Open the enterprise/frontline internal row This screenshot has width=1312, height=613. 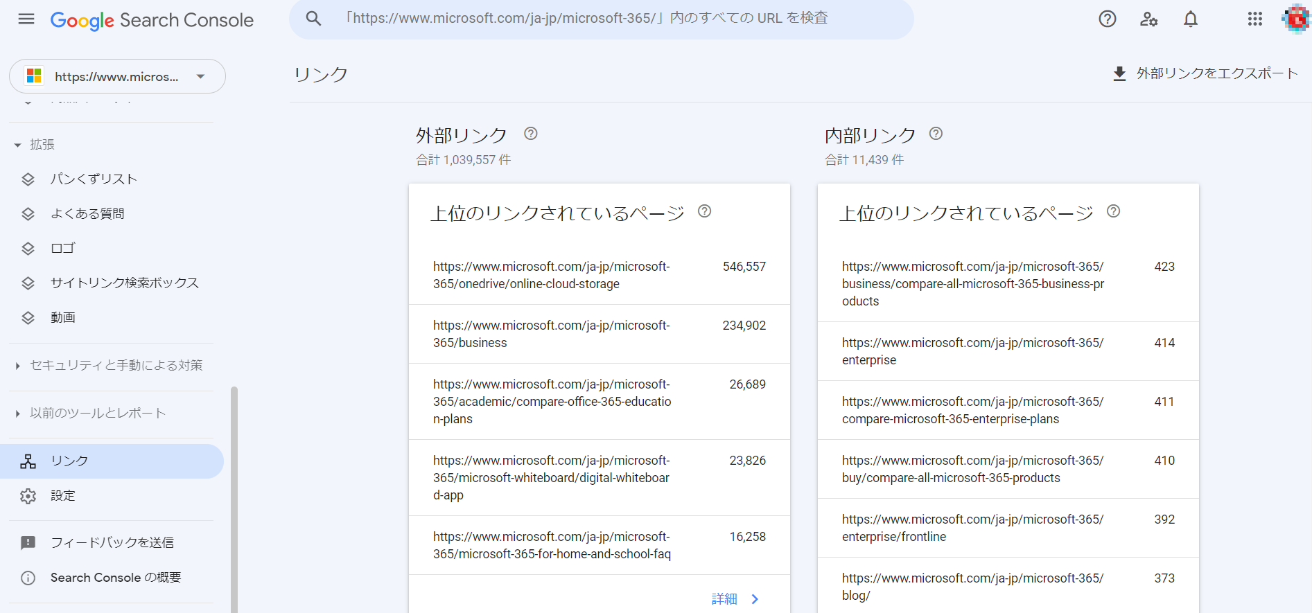click(x=1008, y=528)
